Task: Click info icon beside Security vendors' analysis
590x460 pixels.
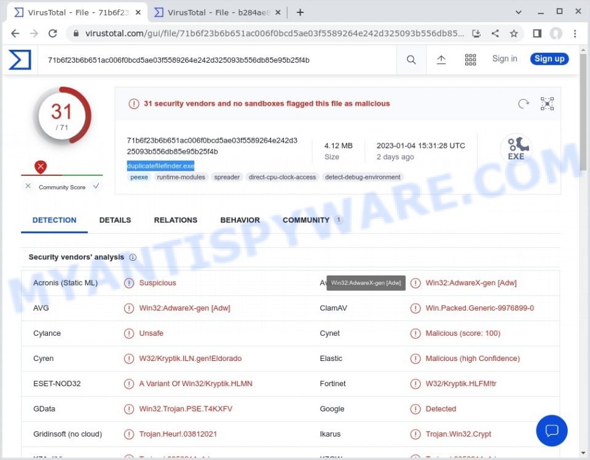Action: point(133,257)
